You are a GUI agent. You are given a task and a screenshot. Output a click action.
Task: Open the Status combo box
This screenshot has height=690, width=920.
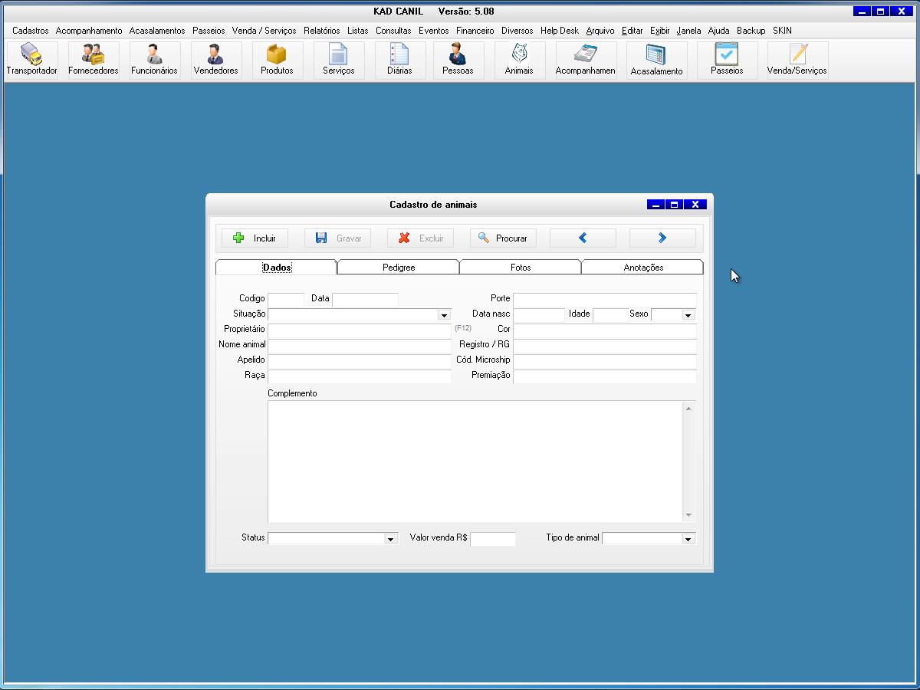point(389,539)
